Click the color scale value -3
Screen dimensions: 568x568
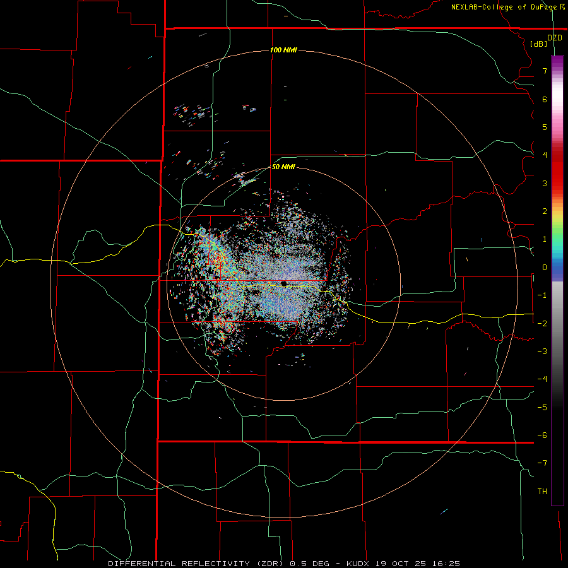point(542,352)
